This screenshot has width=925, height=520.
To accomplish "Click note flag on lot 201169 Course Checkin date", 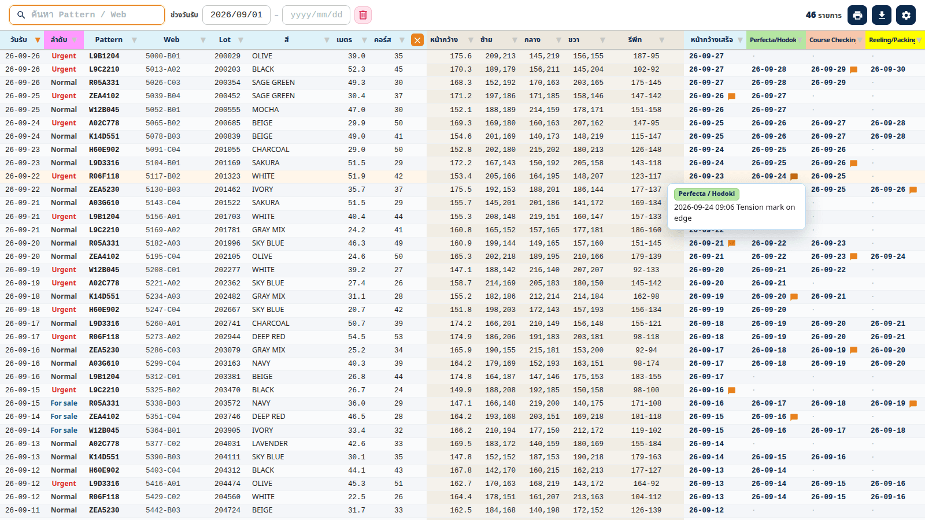I will pos(853,164).
